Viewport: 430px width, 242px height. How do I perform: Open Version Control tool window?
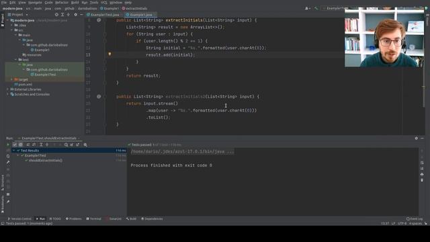pyautogui.click(x=19, y=218)
